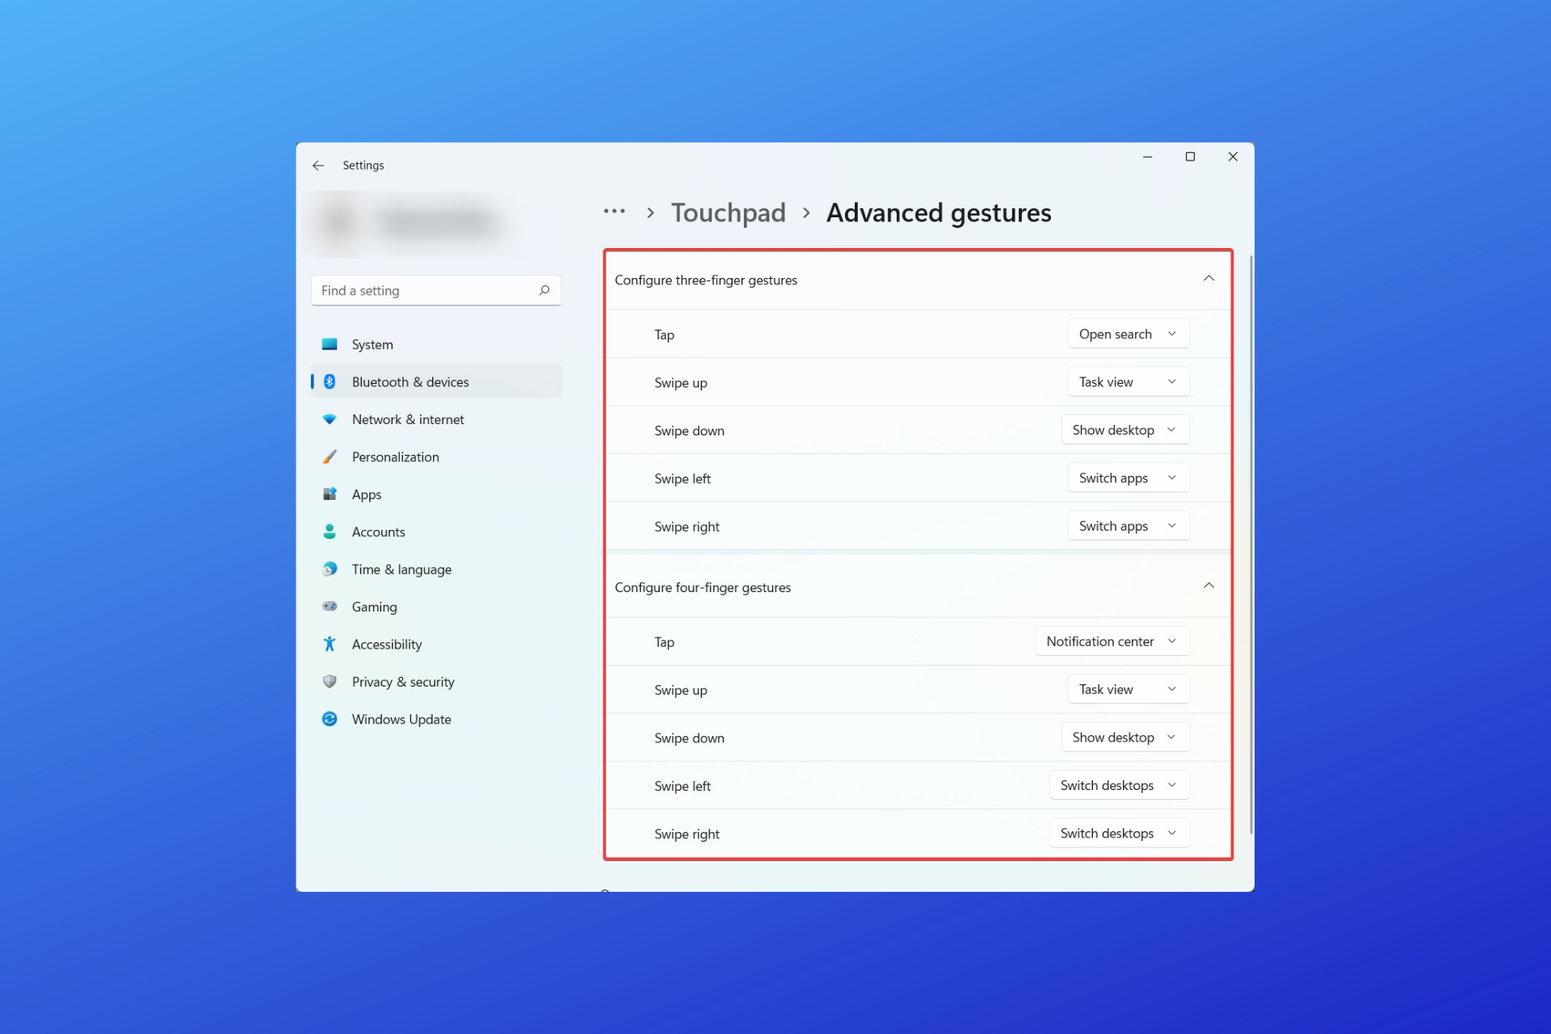The height and width of the screenshot is (1034, 1551).
Task: Open Privacy & security settings
Action: coord(436,682)
